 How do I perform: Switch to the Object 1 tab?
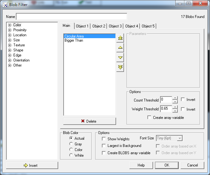pos(82,26)
